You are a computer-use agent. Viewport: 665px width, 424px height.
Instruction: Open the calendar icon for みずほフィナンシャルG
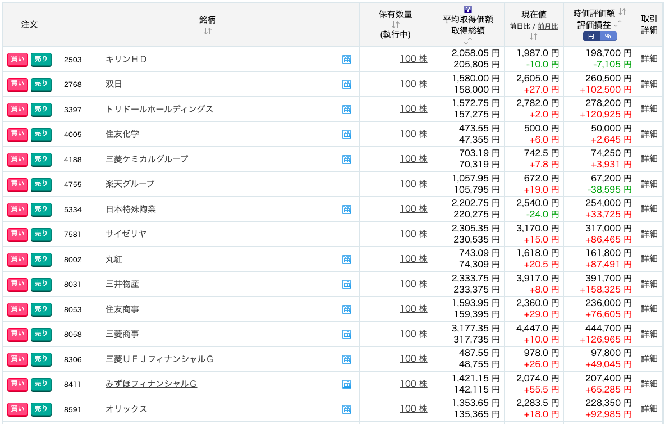point(346,384)
